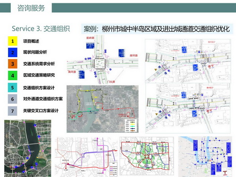Click the gray number 7 square
236x177 pixels.
pos(13,111)
